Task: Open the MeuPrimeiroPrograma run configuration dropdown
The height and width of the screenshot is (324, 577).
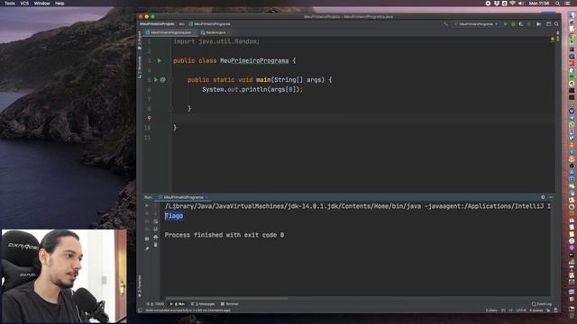Action: click(476, 24)
